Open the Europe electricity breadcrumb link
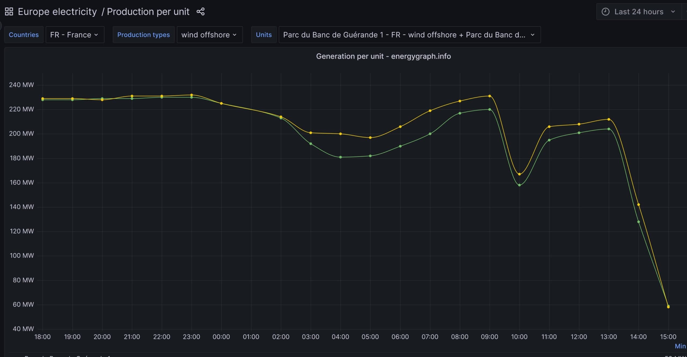Image resolution: width=687 pixels, height=357 pixels. click(57, 12)
